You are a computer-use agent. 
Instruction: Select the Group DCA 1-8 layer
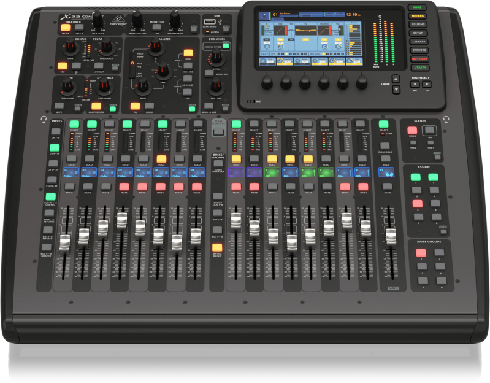[x=218, y=196]
